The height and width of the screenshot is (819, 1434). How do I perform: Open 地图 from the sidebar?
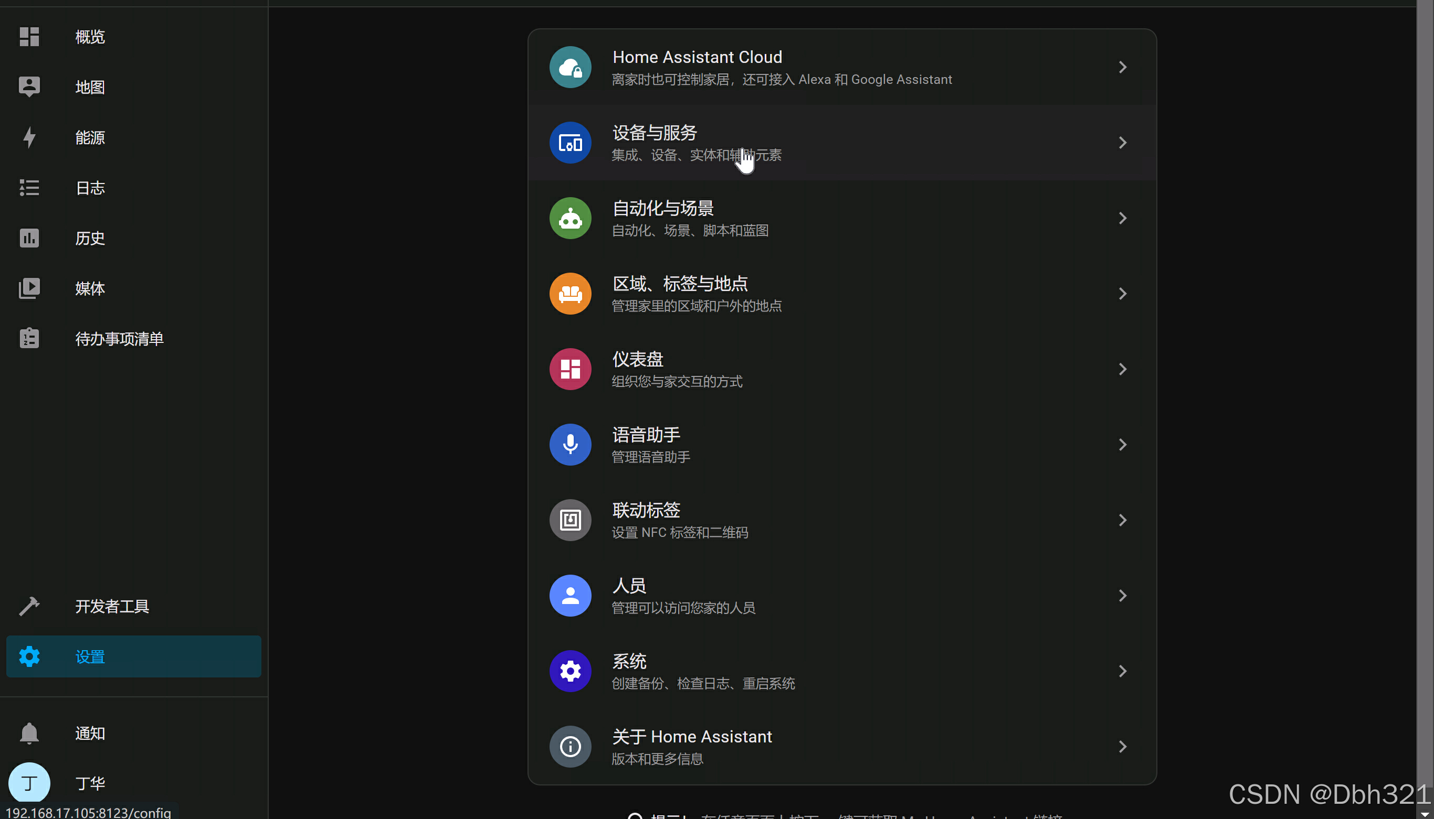pos(90,87)
